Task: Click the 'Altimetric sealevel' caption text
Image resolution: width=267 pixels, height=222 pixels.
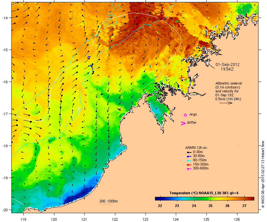Action: coord(229,83)
